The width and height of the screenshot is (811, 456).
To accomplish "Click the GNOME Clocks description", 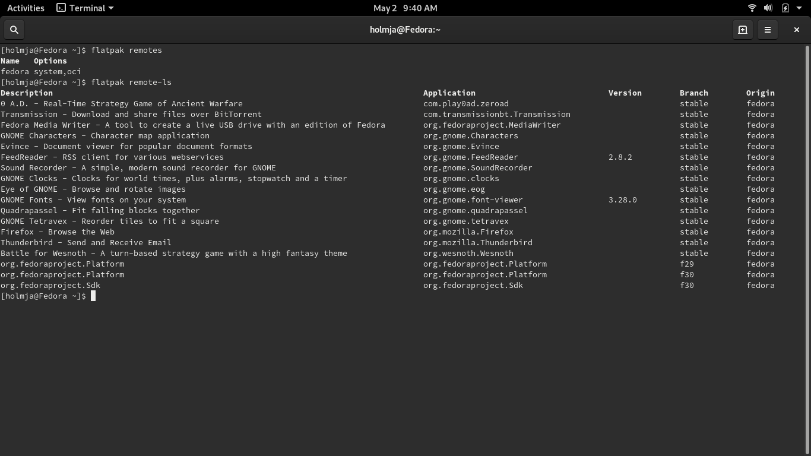I will tap(174, 178).
